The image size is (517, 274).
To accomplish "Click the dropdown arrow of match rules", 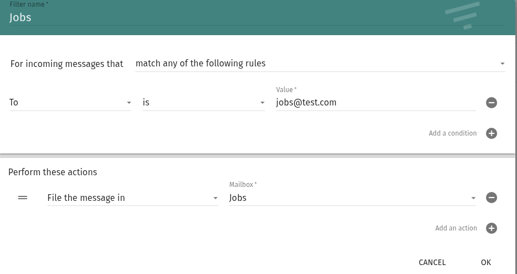I will coord(502,64).
